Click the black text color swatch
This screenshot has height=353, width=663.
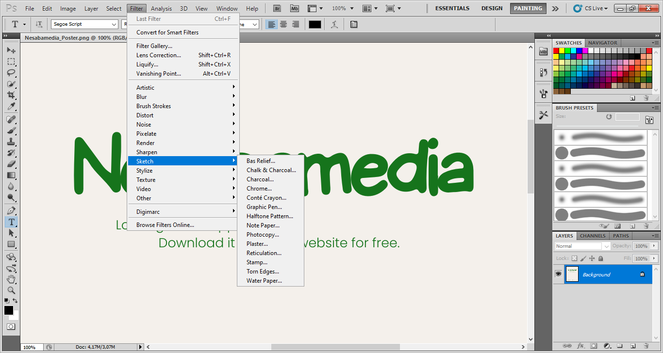[315, 24]
